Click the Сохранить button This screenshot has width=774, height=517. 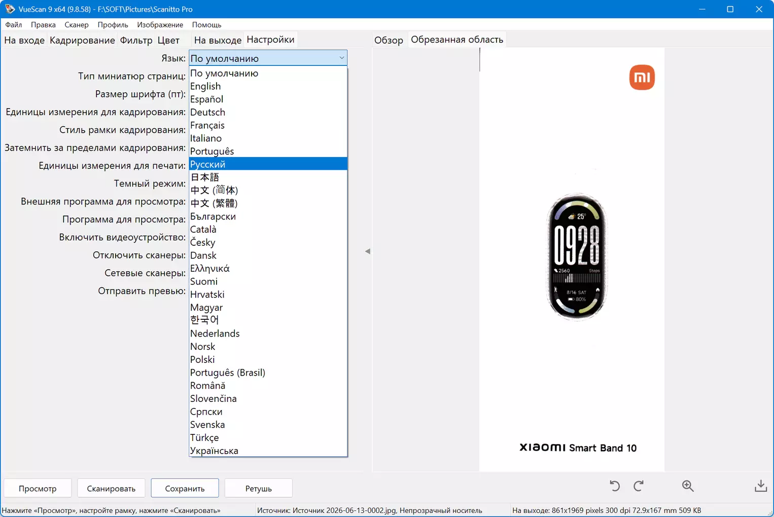(185, 489)
